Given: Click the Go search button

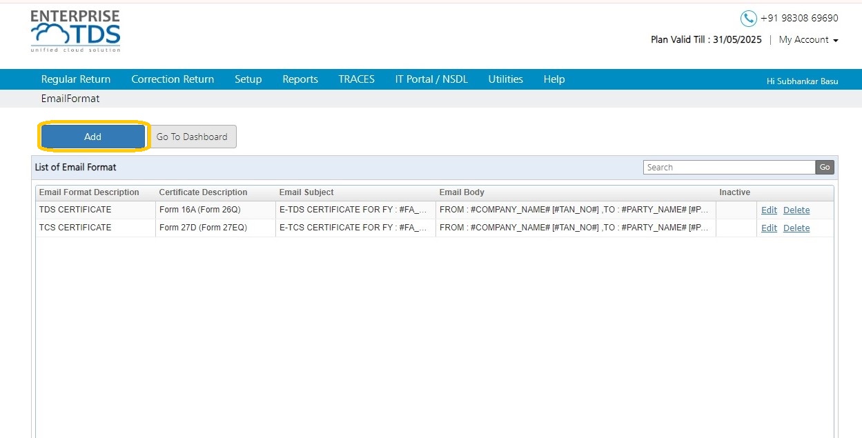Looking at the screenshot, I should pyautogui.click(x=825, y=167).
